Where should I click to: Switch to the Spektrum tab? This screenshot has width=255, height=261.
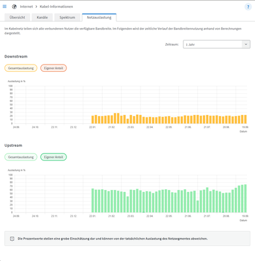pyautogui.click(x=67, y=18)
